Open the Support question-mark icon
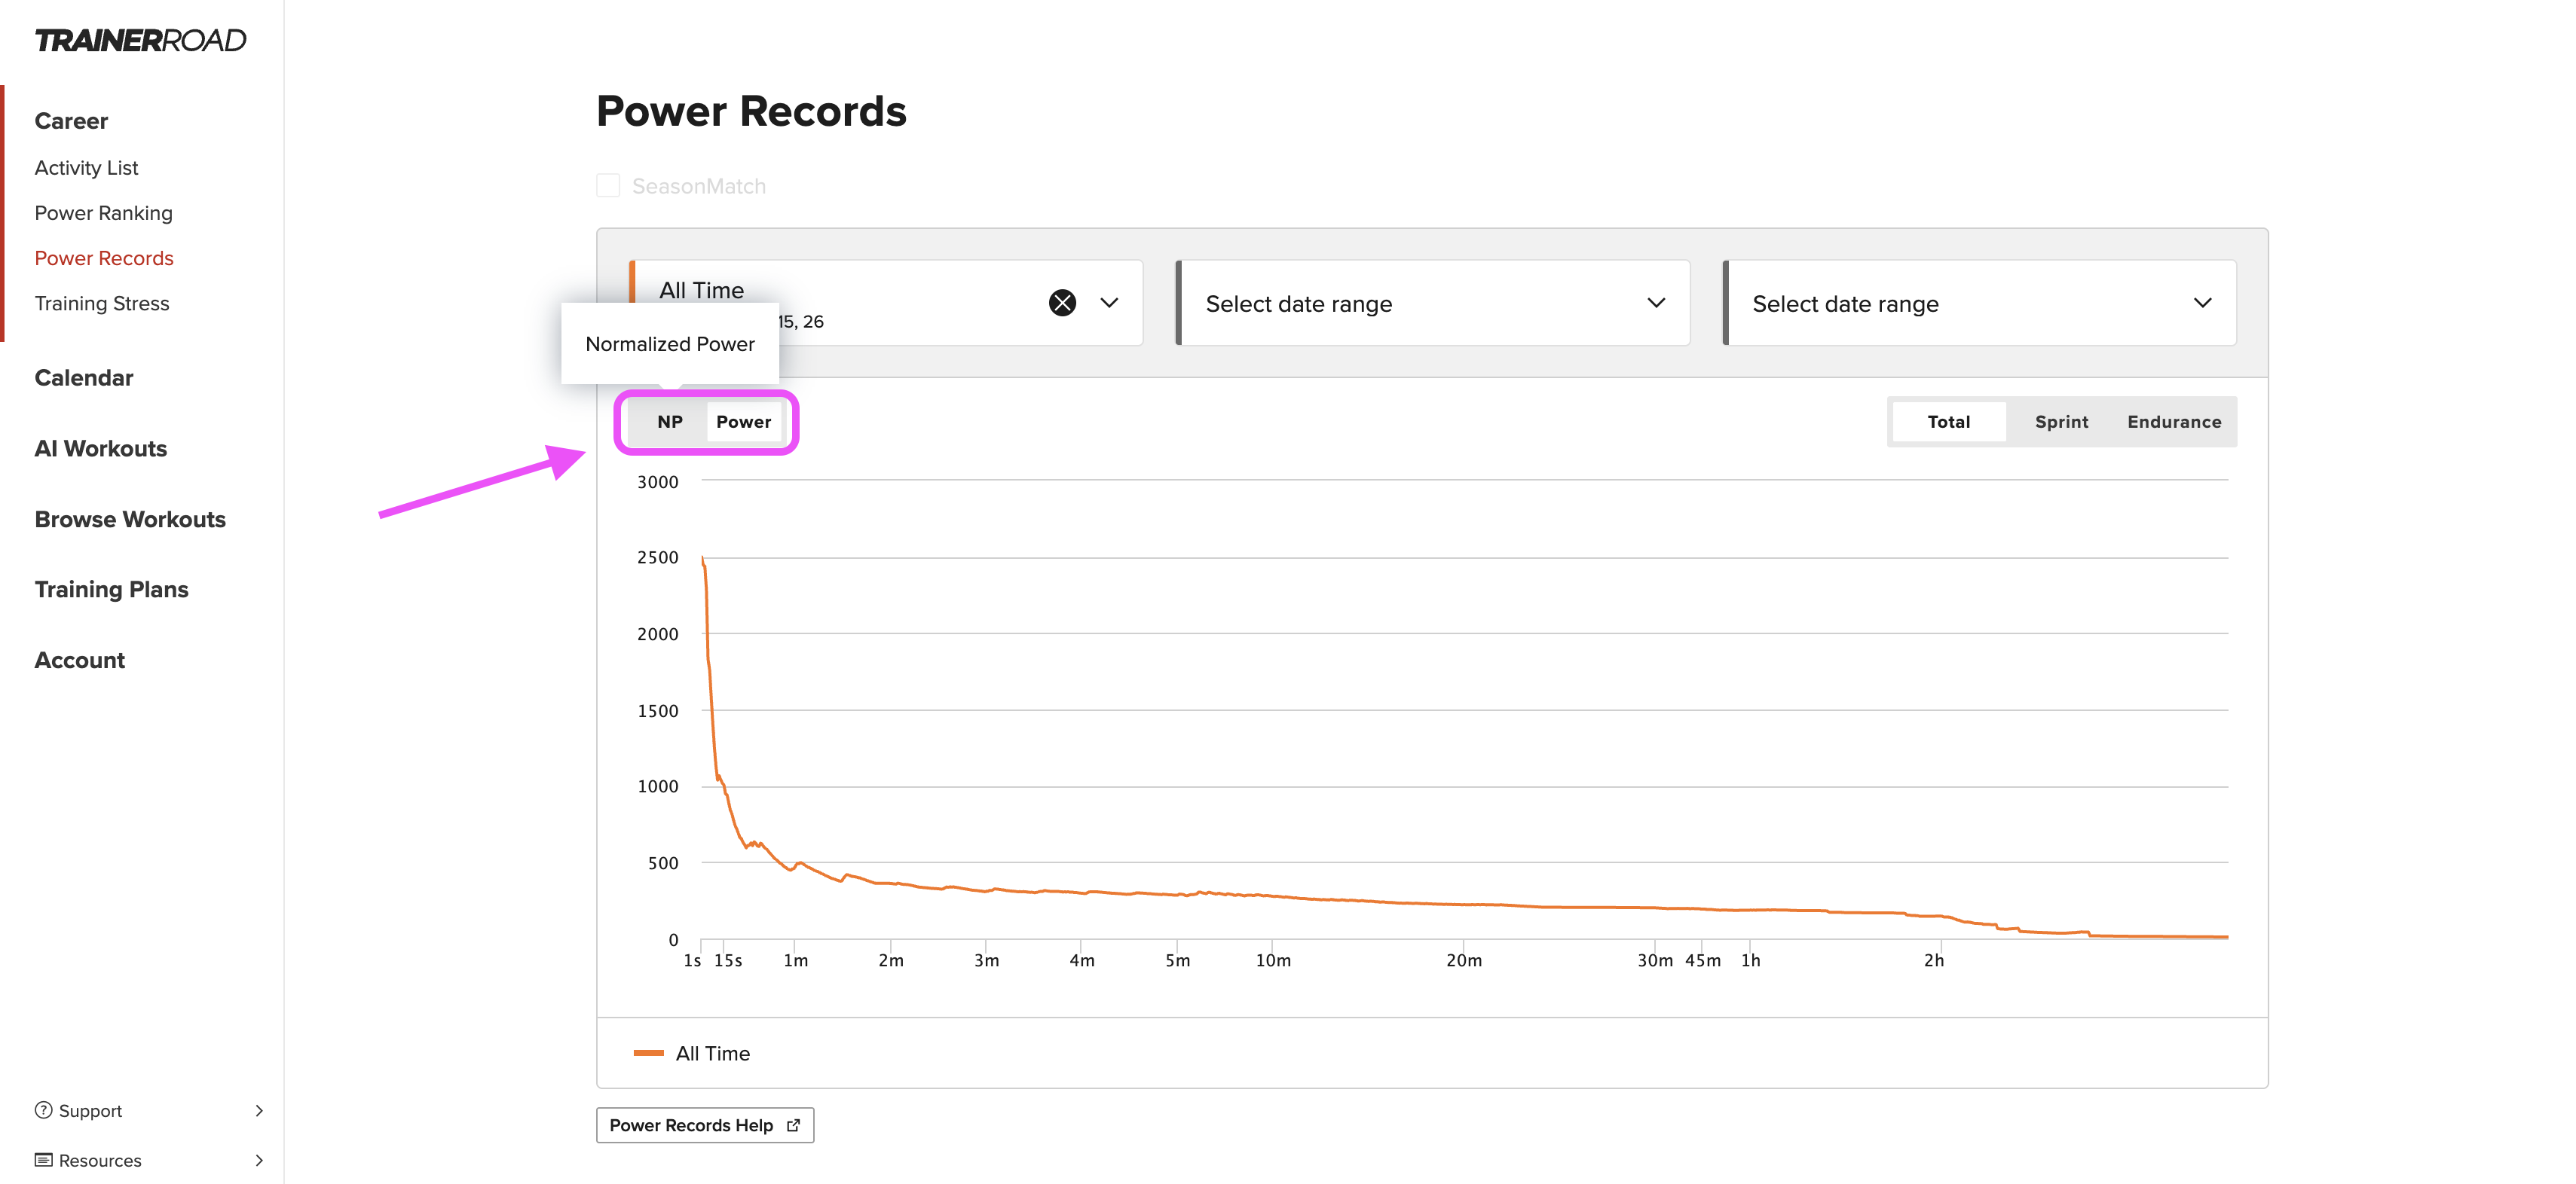The height and width of the screenshot is (1184, 2576). click(43, 1110)
